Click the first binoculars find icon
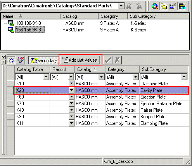 click(129, 6)
